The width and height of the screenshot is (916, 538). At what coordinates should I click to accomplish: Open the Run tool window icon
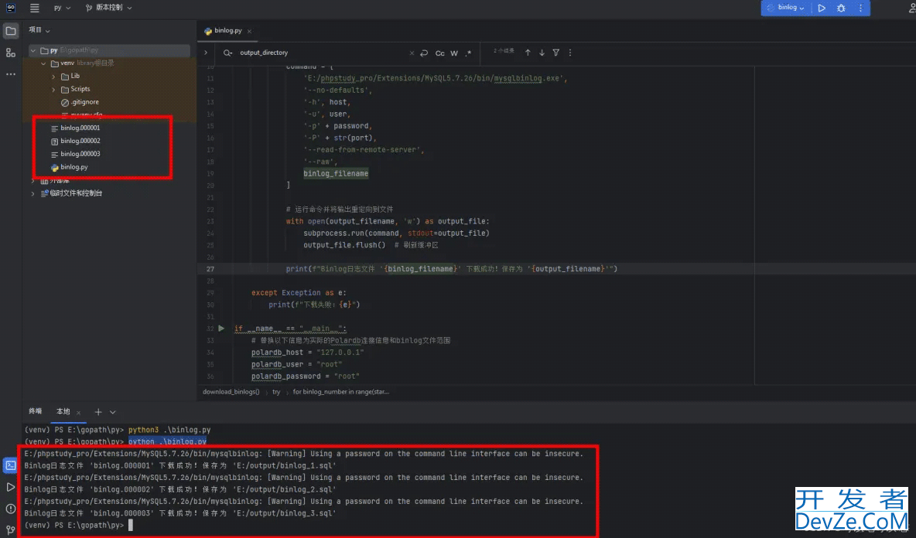coord(11,487)
